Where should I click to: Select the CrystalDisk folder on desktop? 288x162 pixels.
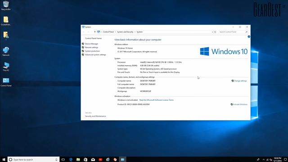(6, 21)
